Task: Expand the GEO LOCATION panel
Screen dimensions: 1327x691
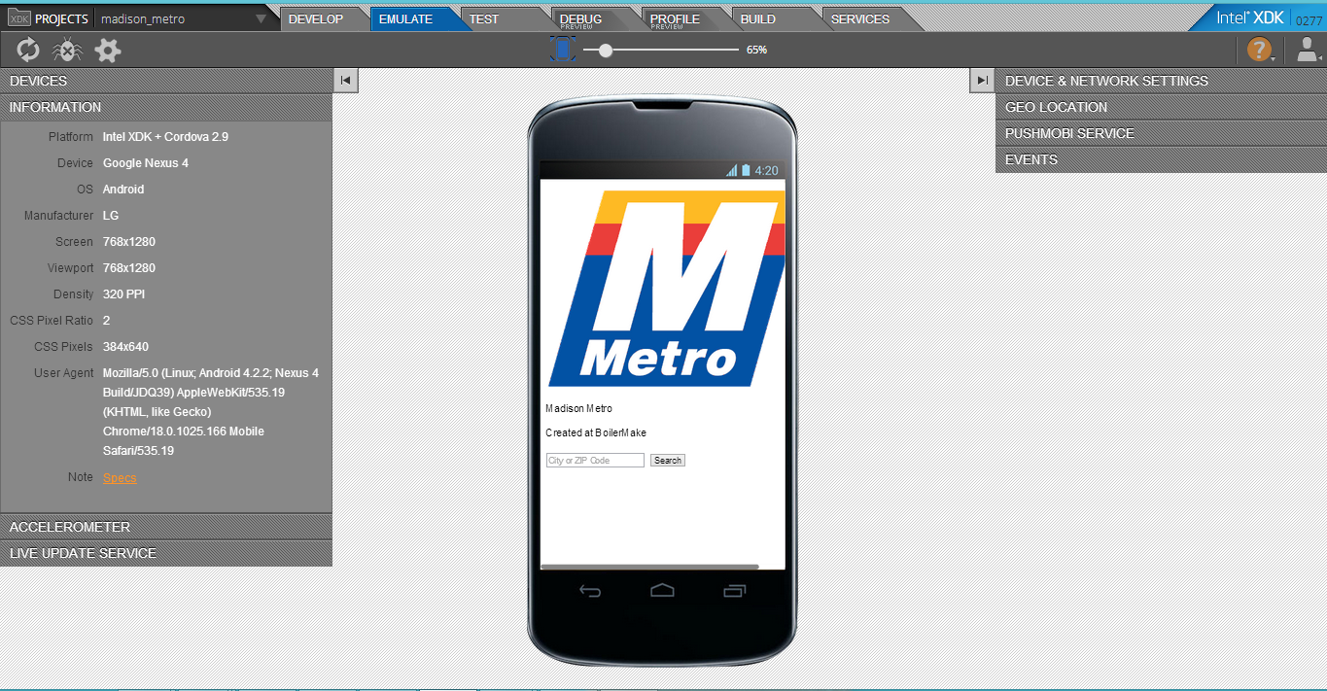Action: coord(1161,107)
